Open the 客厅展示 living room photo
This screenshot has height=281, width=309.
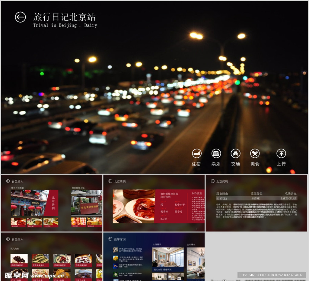pos(196,263)
